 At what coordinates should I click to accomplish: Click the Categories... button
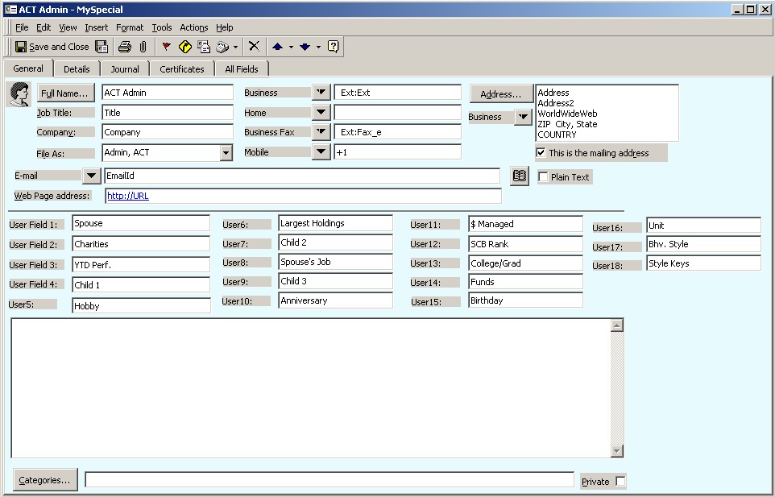[x=45, y=480]
